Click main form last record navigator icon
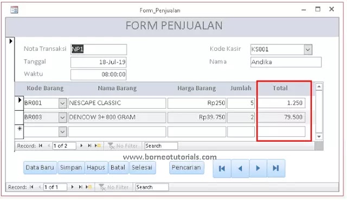Screen dimensions: 347x200 pos(81,187)
